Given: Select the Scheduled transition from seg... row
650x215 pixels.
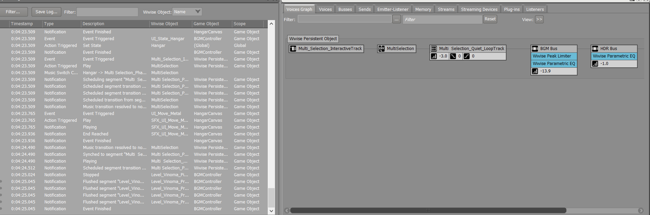Looking at the screenshot, I should 134,100.
